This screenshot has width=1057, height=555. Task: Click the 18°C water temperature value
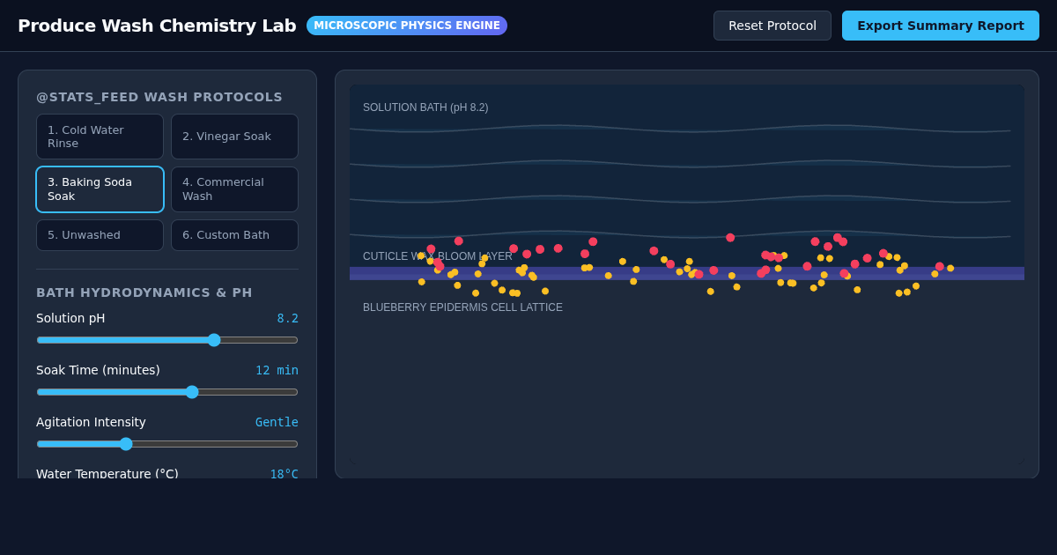[x=284, y=474]
